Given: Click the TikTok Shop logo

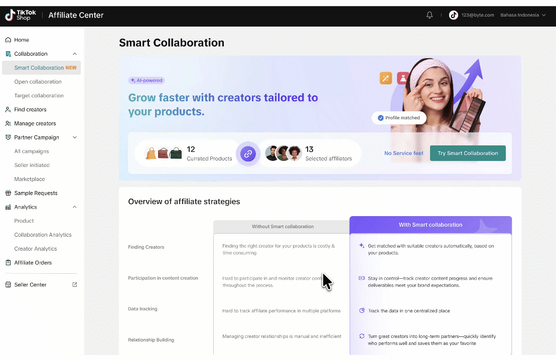Looking at the screenshot, I should [20, 15].
